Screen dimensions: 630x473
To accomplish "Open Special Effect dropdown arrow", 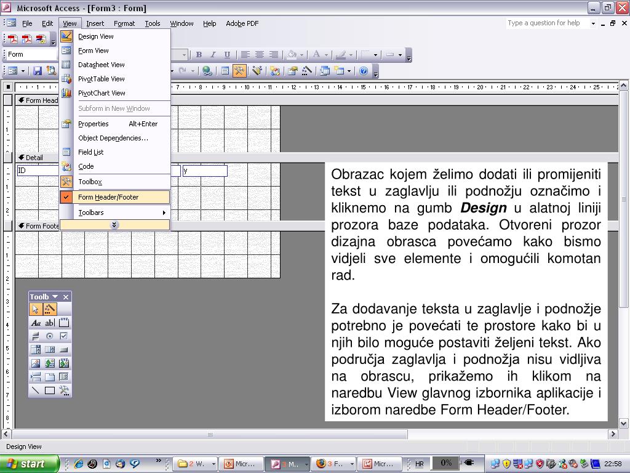I will 400,55.
